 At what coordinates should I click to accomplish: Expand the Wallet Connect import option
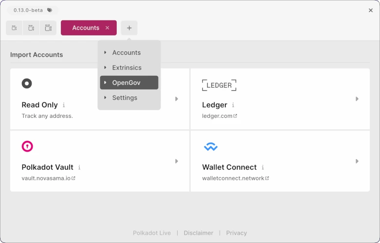click(357, 161)
